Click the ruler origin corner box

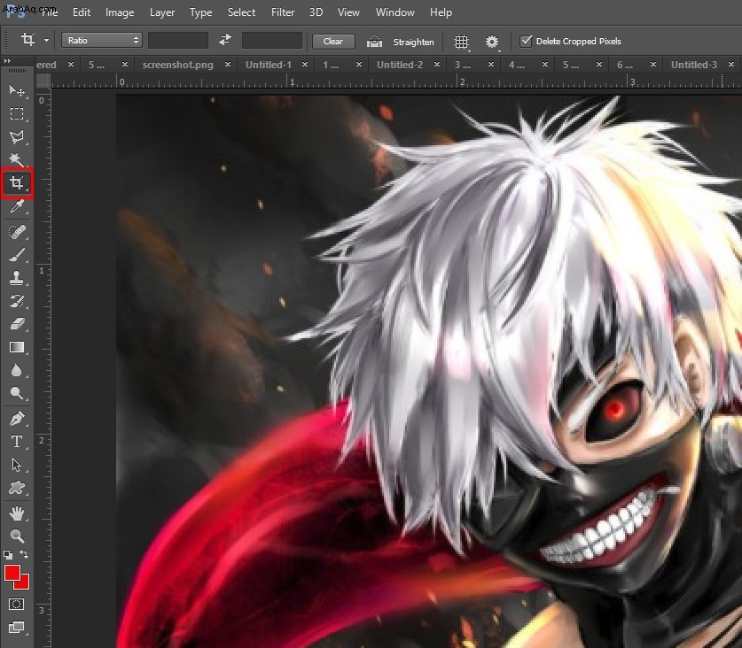coord(43,81)
